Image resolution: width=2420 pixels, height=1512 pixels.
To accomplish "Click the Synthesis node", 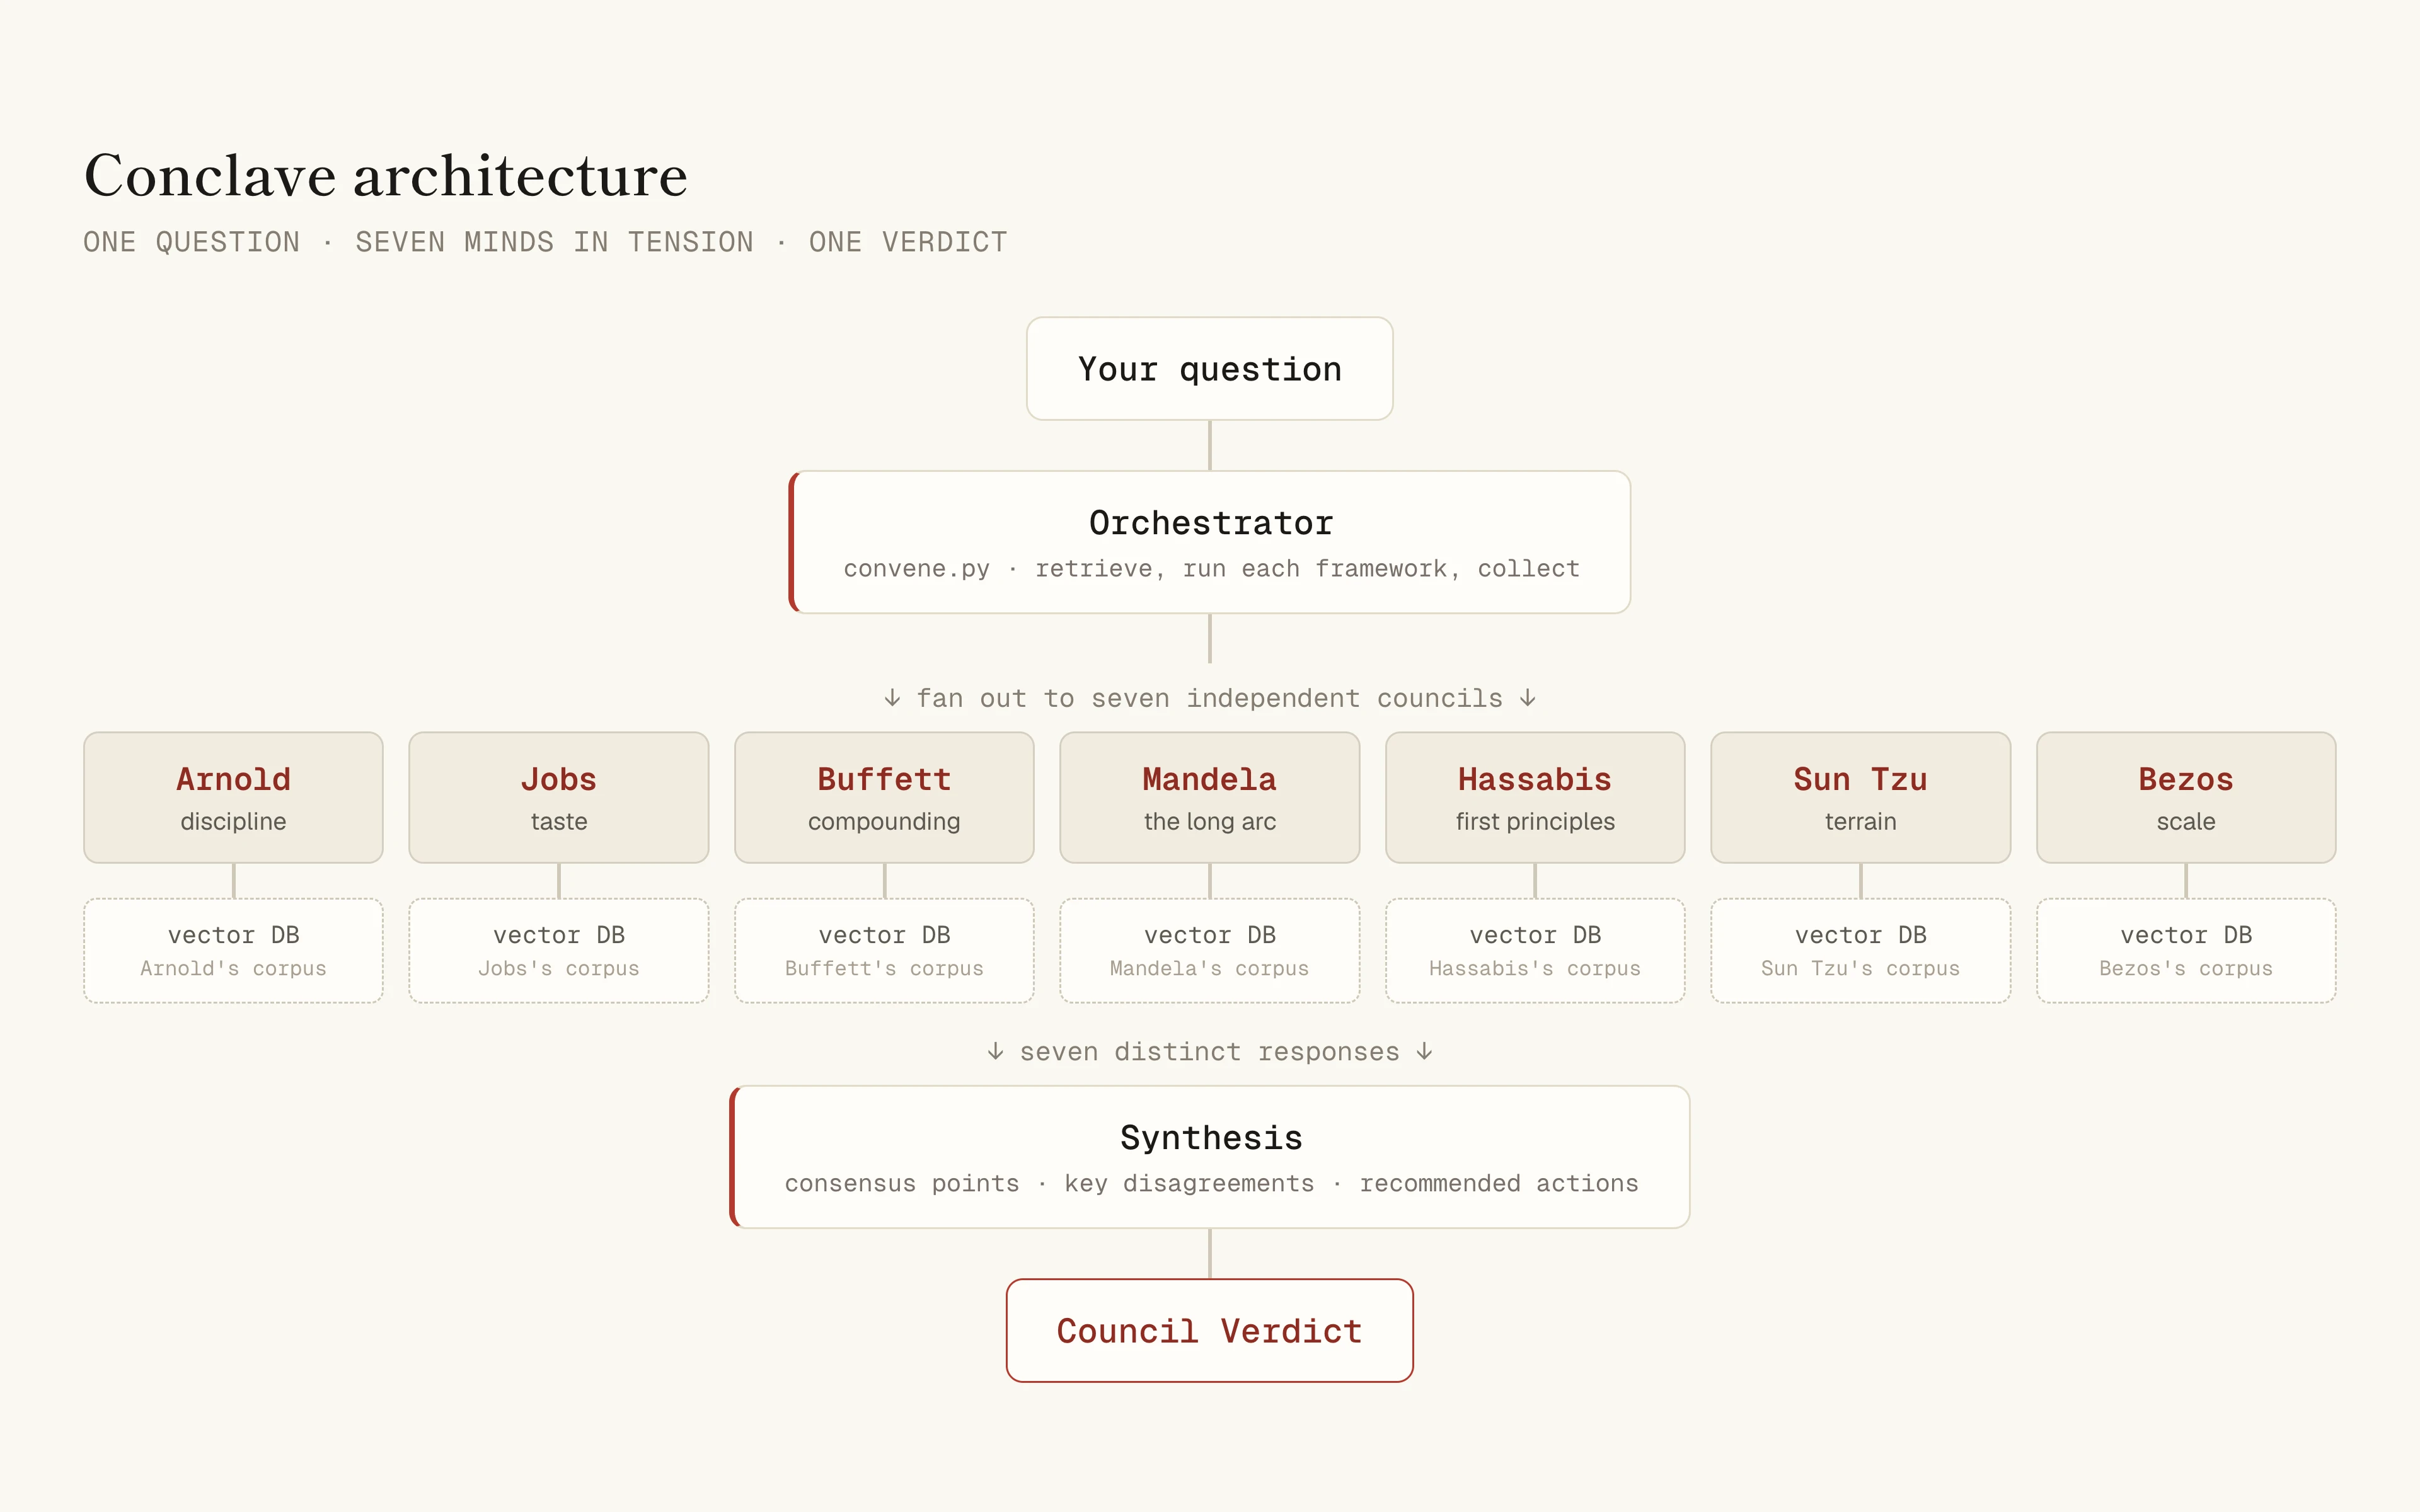I will 1209,1157.
